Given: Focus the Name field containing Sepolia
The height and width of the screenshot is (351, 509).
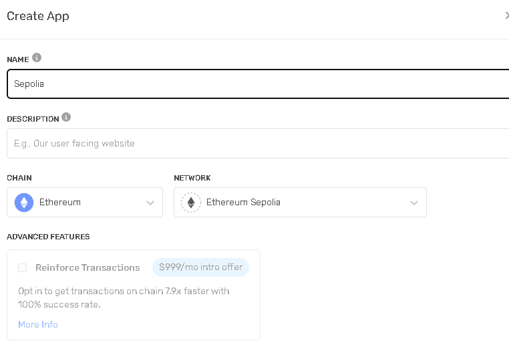Looking at the screenshot, I should coord(254,84).
